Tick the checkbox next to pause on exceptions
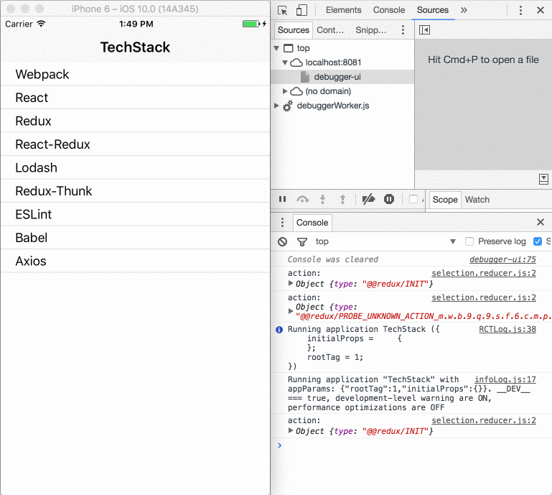 coord(413,200)
